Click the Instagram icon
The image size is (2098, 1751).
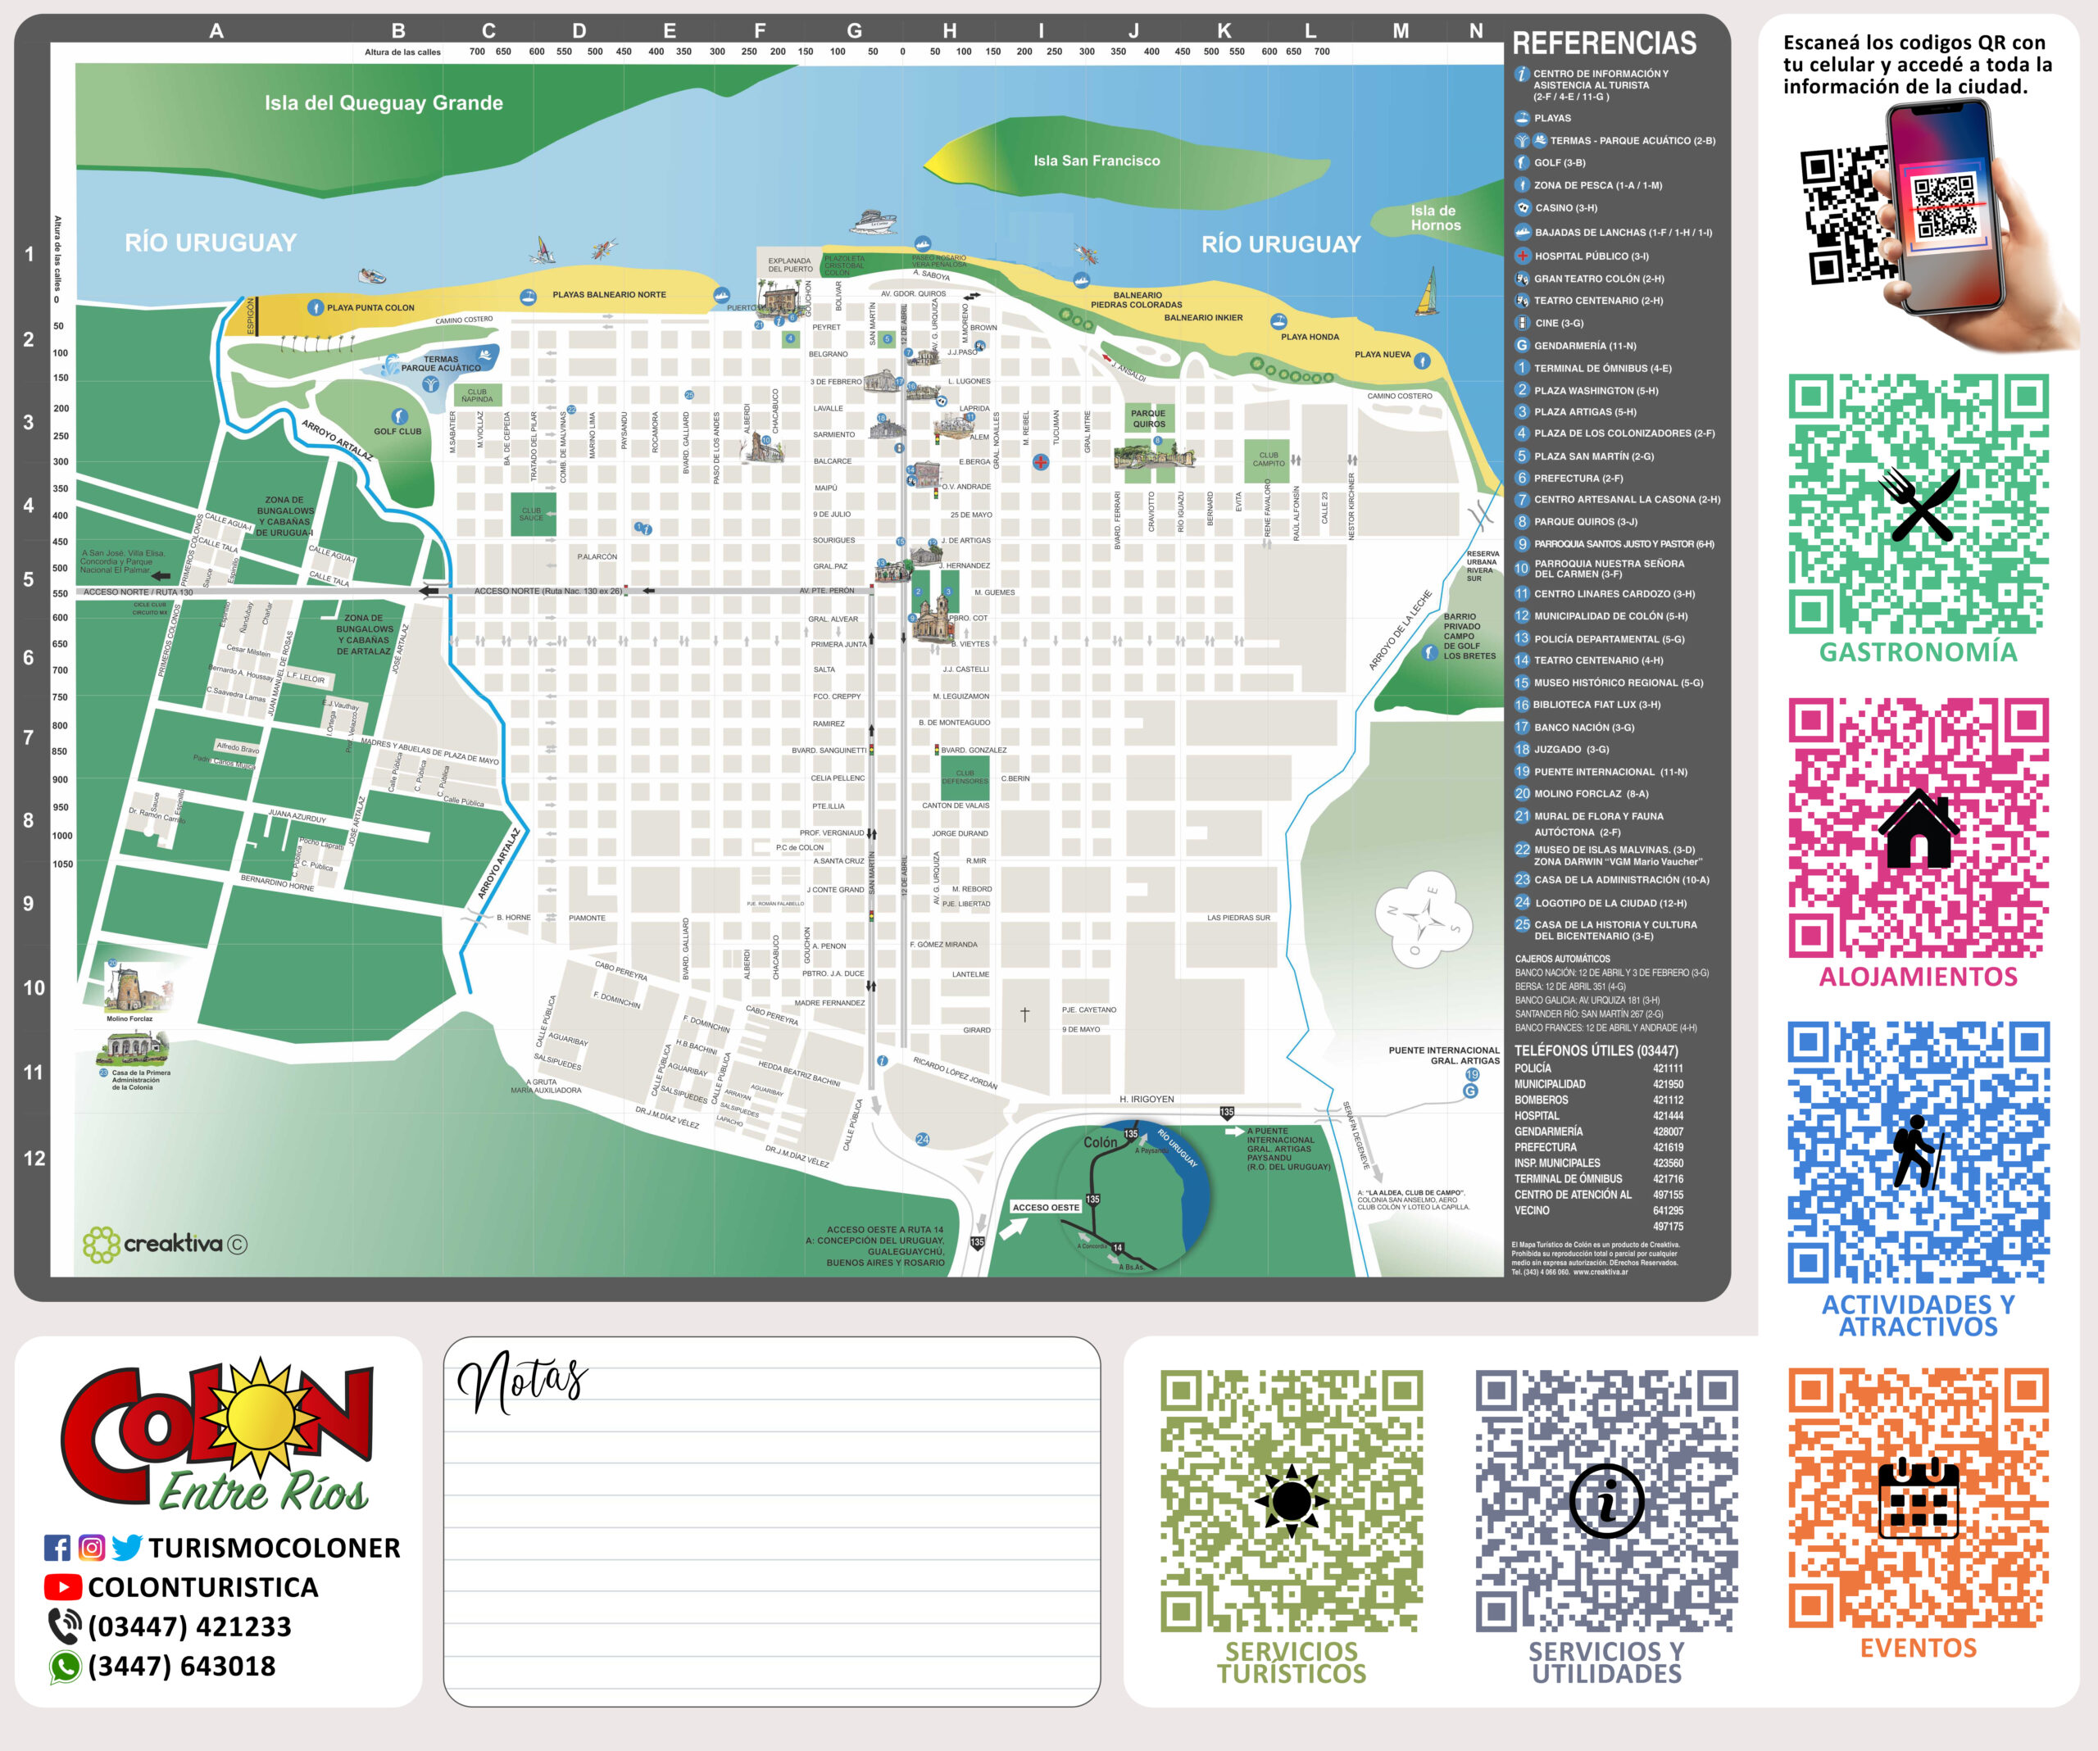pyautogui.click(x=91, y=1547)
